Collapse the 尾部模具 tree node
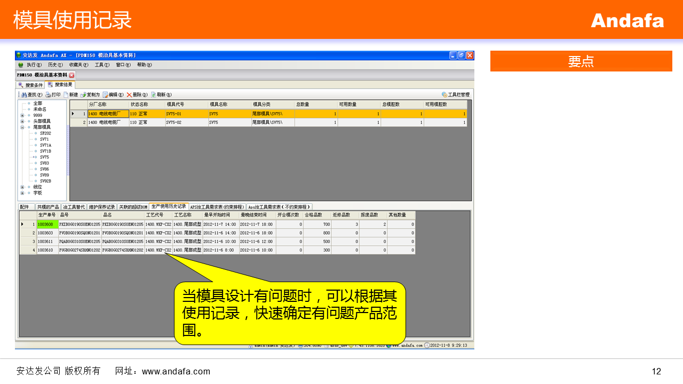The width and height of the screenshot is (683, 384). (x=22, y=127)
